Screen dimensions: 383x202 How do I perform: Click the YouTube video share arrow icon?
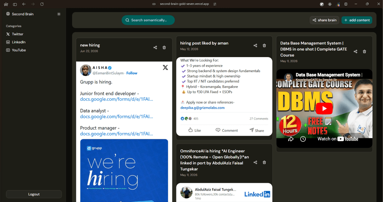pyautogui.click(x=291, y=139)
